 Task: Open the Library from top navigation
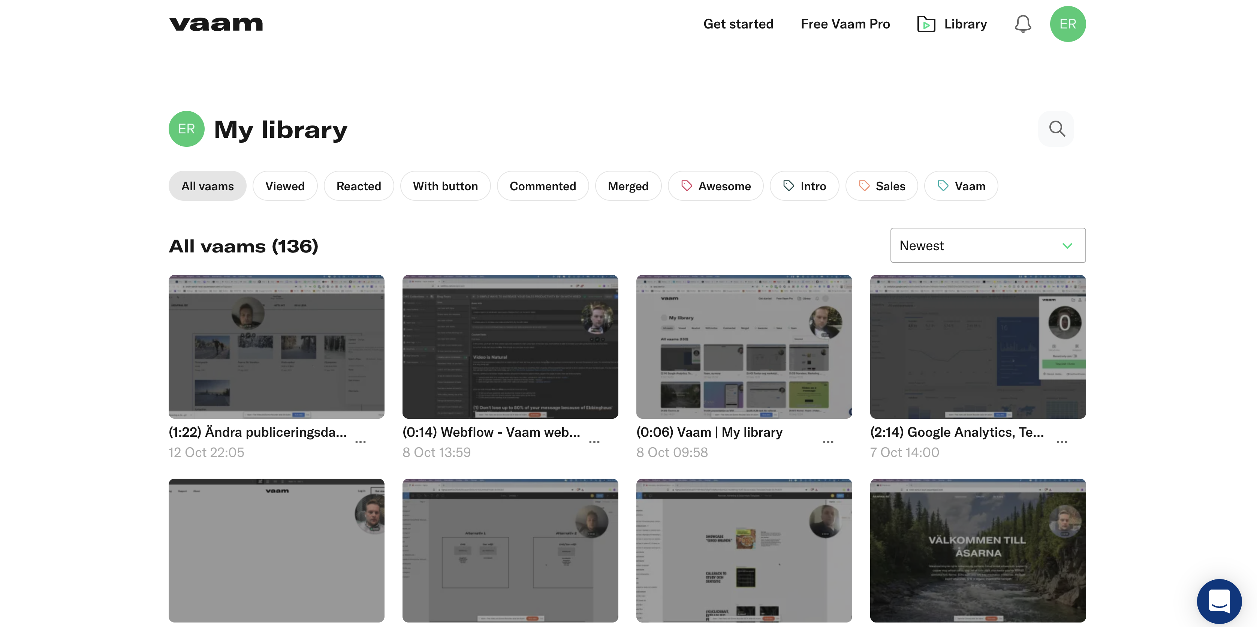click(952, 23)
